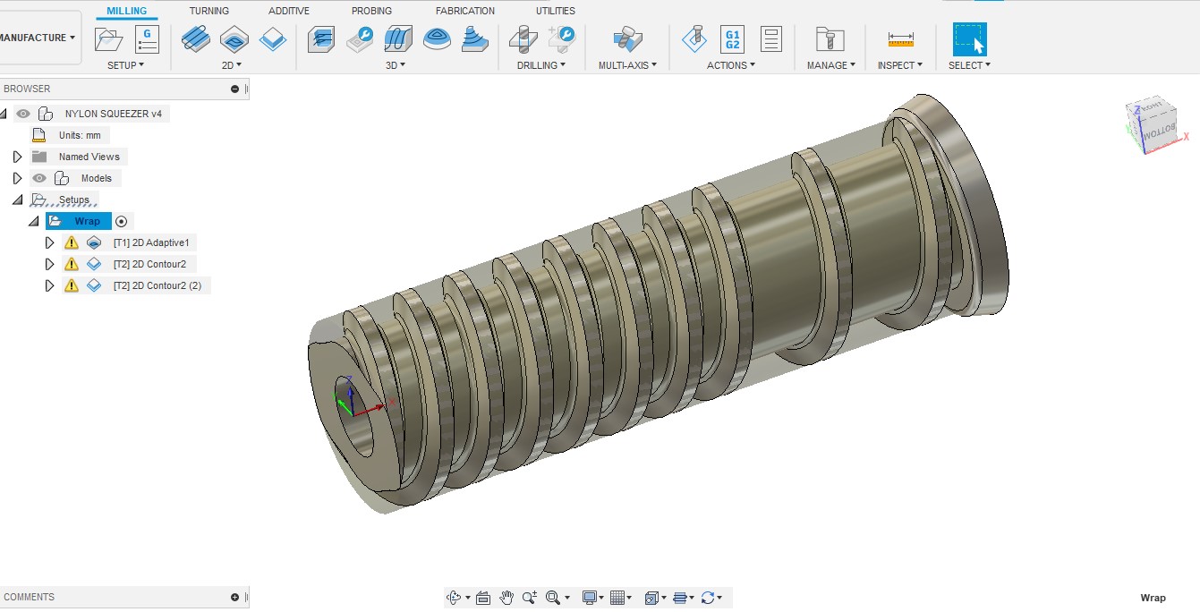Open the SETUP menu in the ribbon
The width and height of the screenshot is (1200, 612).
(x=127, y=64)
